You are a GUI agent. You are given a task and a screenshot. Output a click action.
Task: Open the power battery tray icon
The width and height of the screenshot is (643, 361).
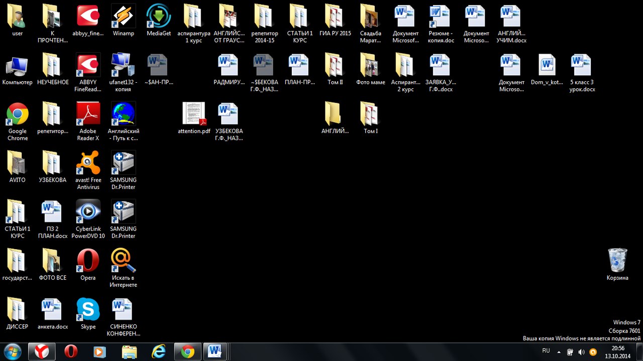570,352
